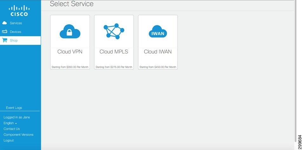Select the Cloud VPN padlock cloud icon

(70, 31)
